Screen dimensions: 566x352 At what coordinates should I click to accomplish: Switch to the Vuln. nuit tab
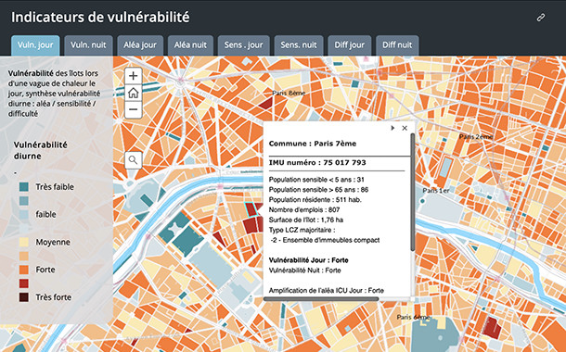pos(88,45)
